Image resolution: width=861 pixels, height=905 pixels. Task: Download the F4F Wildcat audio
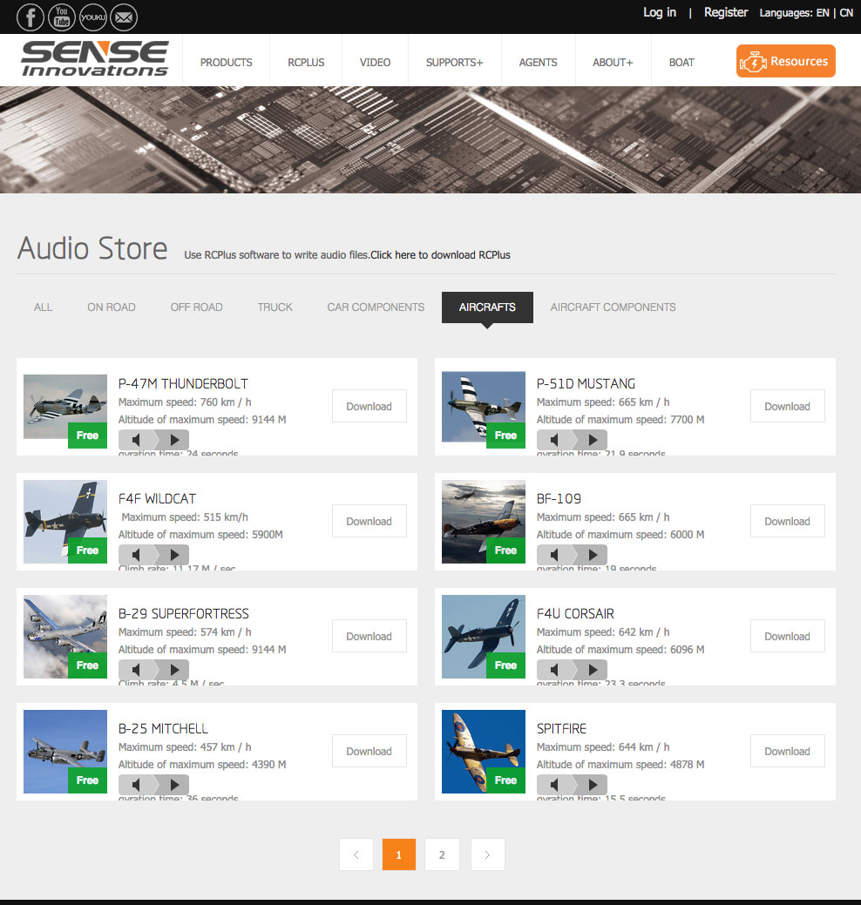tap(369, 521)
